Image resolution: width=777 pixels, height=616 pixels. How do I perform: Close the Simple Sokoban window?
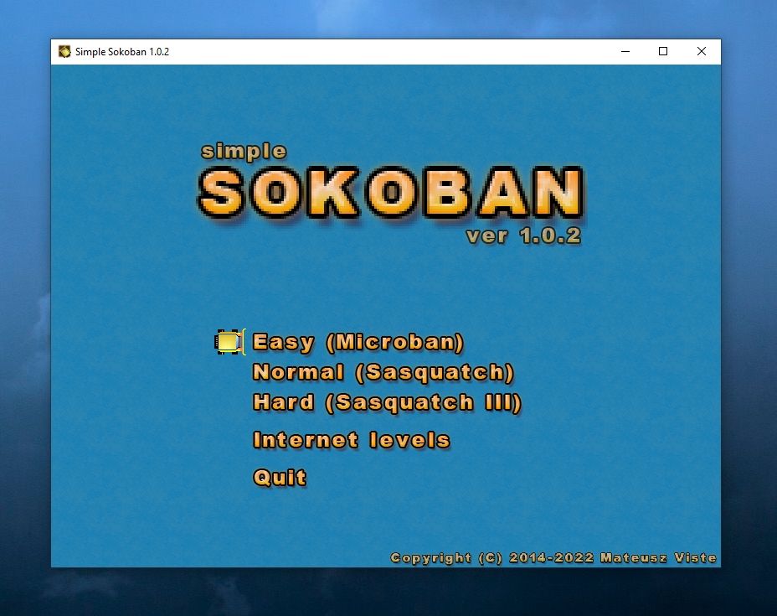coord(702,52)
